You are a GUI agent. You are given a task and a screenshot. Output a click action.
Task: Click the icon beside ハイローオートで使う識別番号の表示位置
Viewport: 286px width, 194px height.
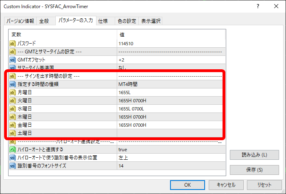pyautogui.click(x=13, y=157)
